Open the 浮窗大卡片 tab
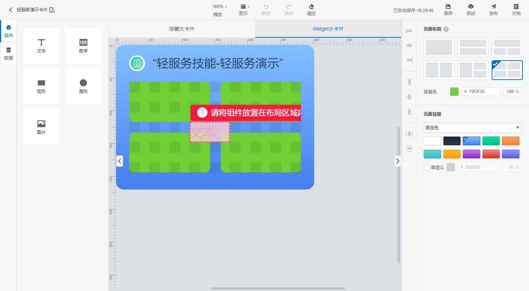Viewport: 529px width, 291px height. tap(182, 29)
